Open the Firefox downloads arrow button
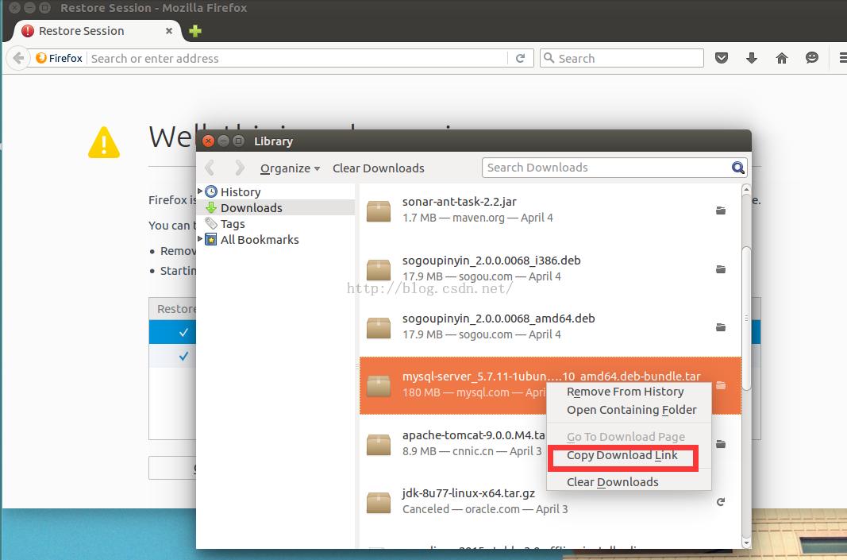 tap(752, 58)
